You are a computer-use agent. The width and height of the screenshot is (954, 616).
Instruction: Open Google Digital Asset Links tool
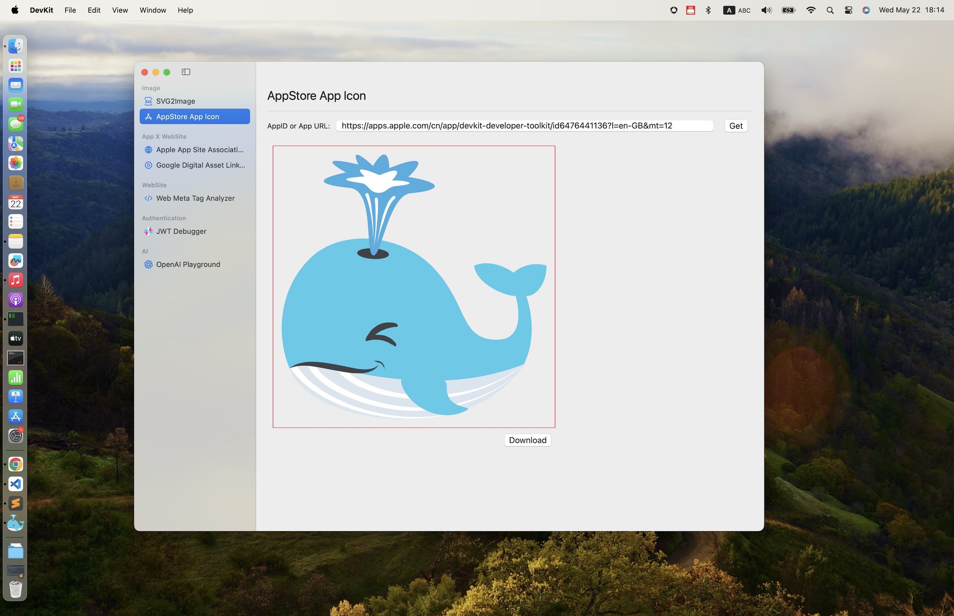[x=195, y=165]
